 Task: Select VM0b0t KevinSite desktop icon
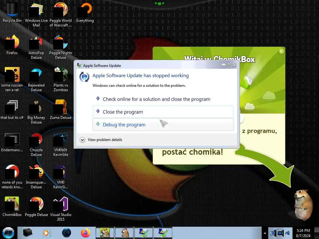coord(60,144)
